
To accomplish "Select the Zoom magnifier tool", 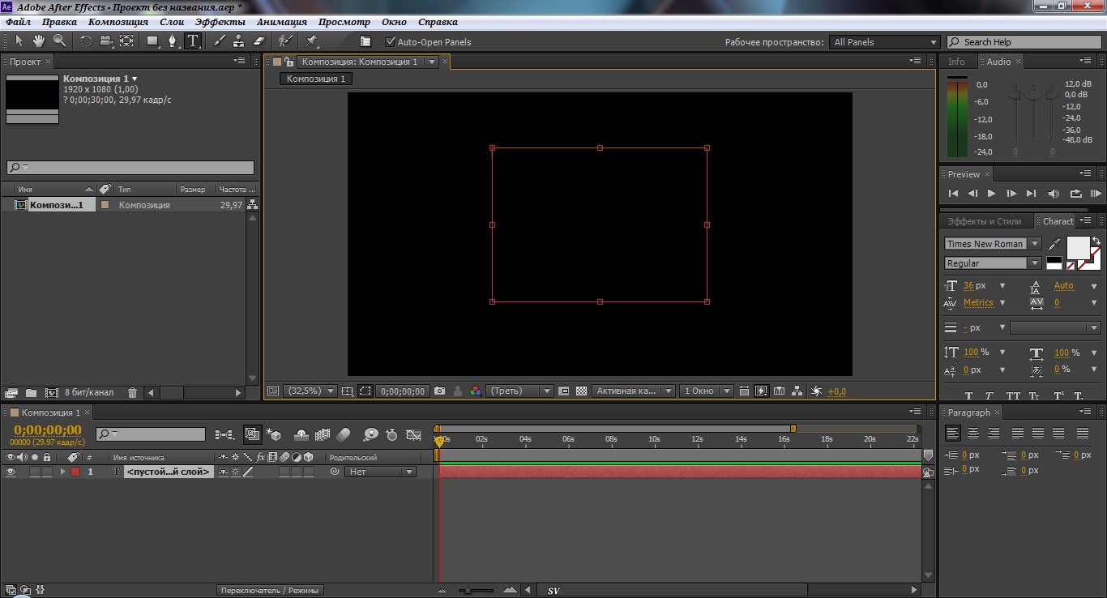I will click(x=59, y=41).
